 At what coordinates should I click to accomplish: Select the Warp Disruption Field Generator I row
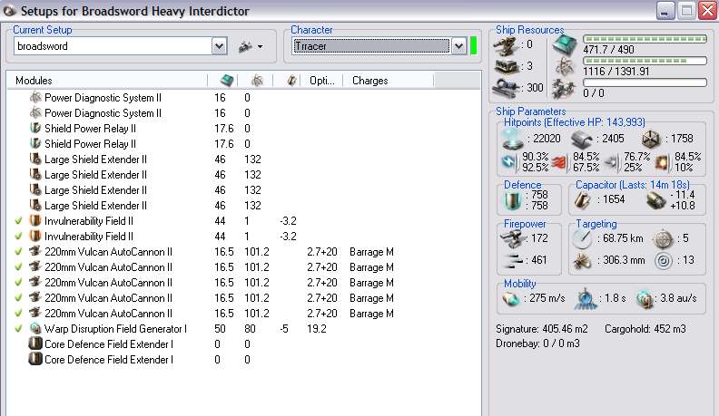pyautogui.click(x=115, y=328)
